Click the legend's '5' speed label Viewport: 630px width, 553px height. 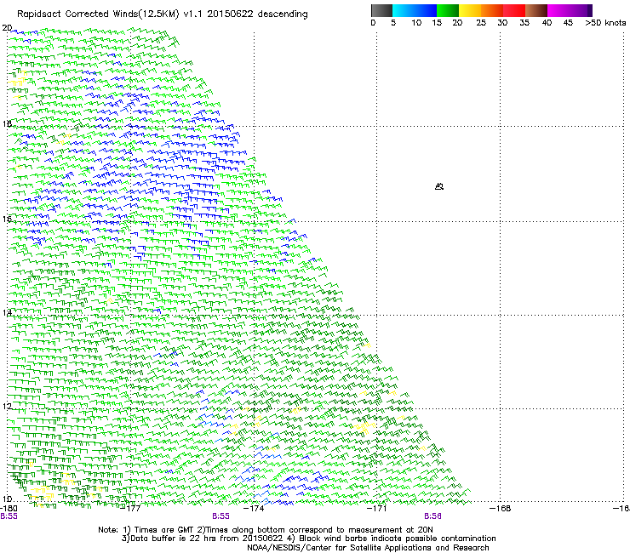click(393, 23)
